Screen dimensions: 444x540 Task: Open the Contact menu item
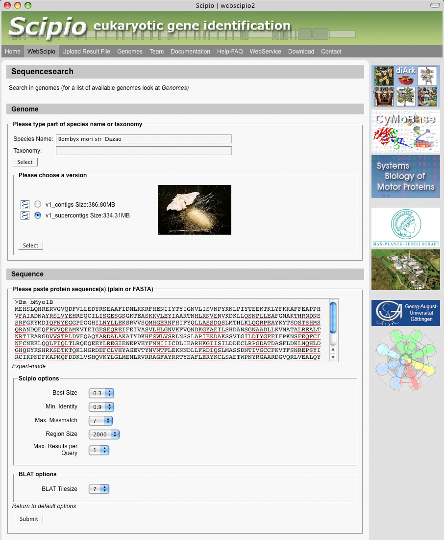pyautogui.click(x=331, y=52)
